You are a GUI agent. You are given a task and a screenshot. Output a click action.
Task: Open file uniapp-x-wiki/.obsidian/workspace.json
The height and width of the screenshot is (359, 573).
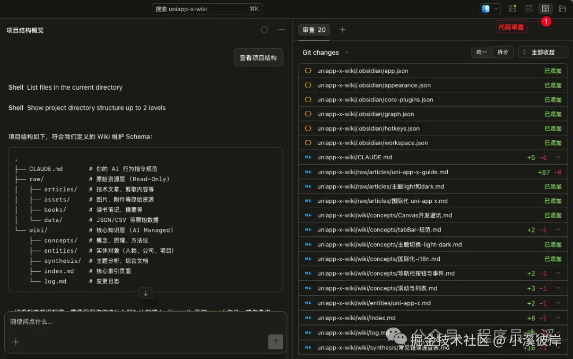pos(372,143)
